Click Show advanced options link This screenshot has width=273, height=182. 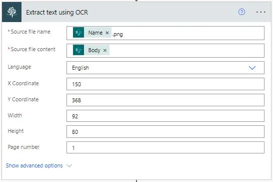point(34,165)
